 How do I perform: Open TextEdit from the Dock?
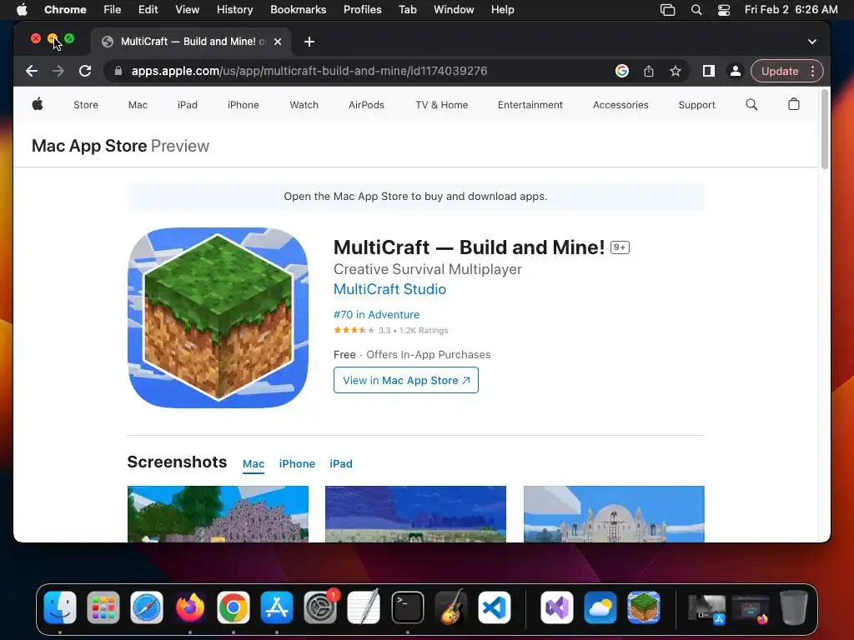click(x=364, y=607)
